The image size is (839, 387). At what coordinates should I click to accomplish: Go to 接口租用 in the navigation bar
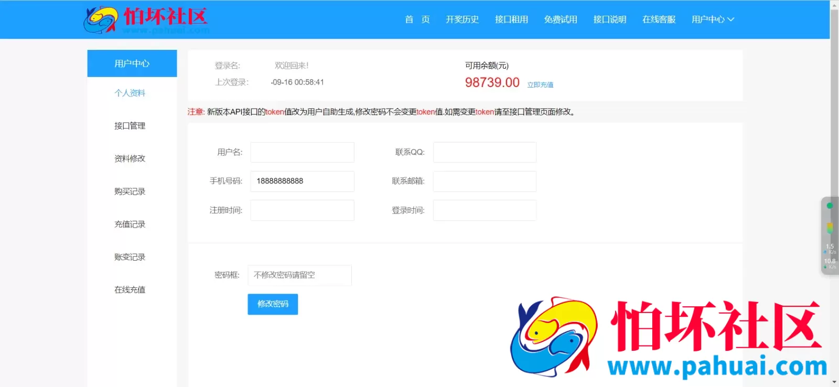click(x=511, y=19)
